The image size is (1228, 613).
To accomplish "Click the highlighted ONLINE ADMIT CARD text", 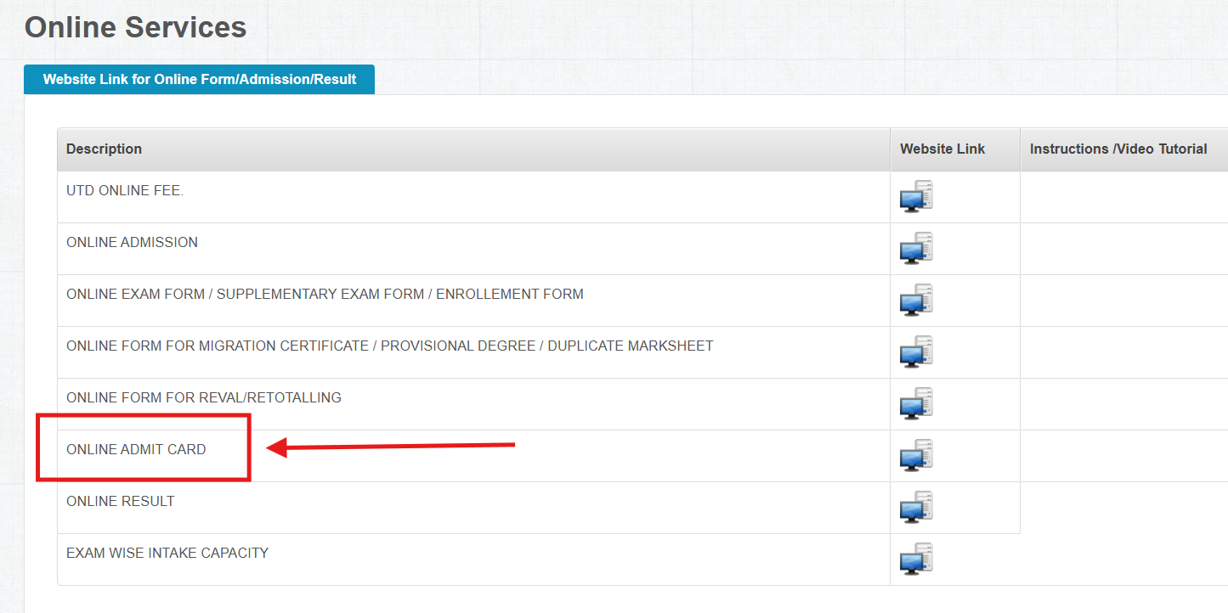I will [x=136, y=450].
